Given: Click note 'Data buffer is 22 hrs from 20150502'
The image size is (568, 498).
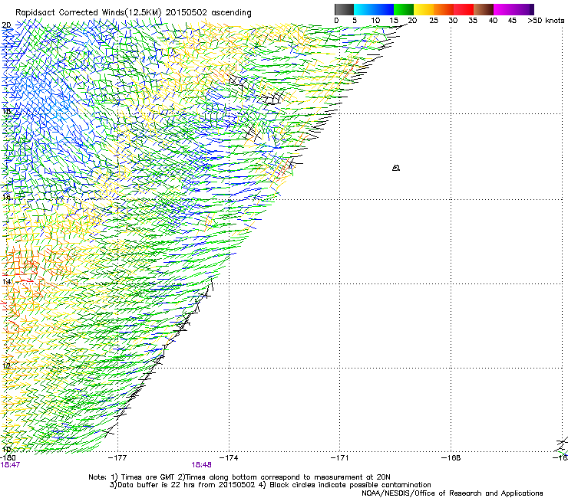Looking at the screenshot, I should [x=185, y=485].
